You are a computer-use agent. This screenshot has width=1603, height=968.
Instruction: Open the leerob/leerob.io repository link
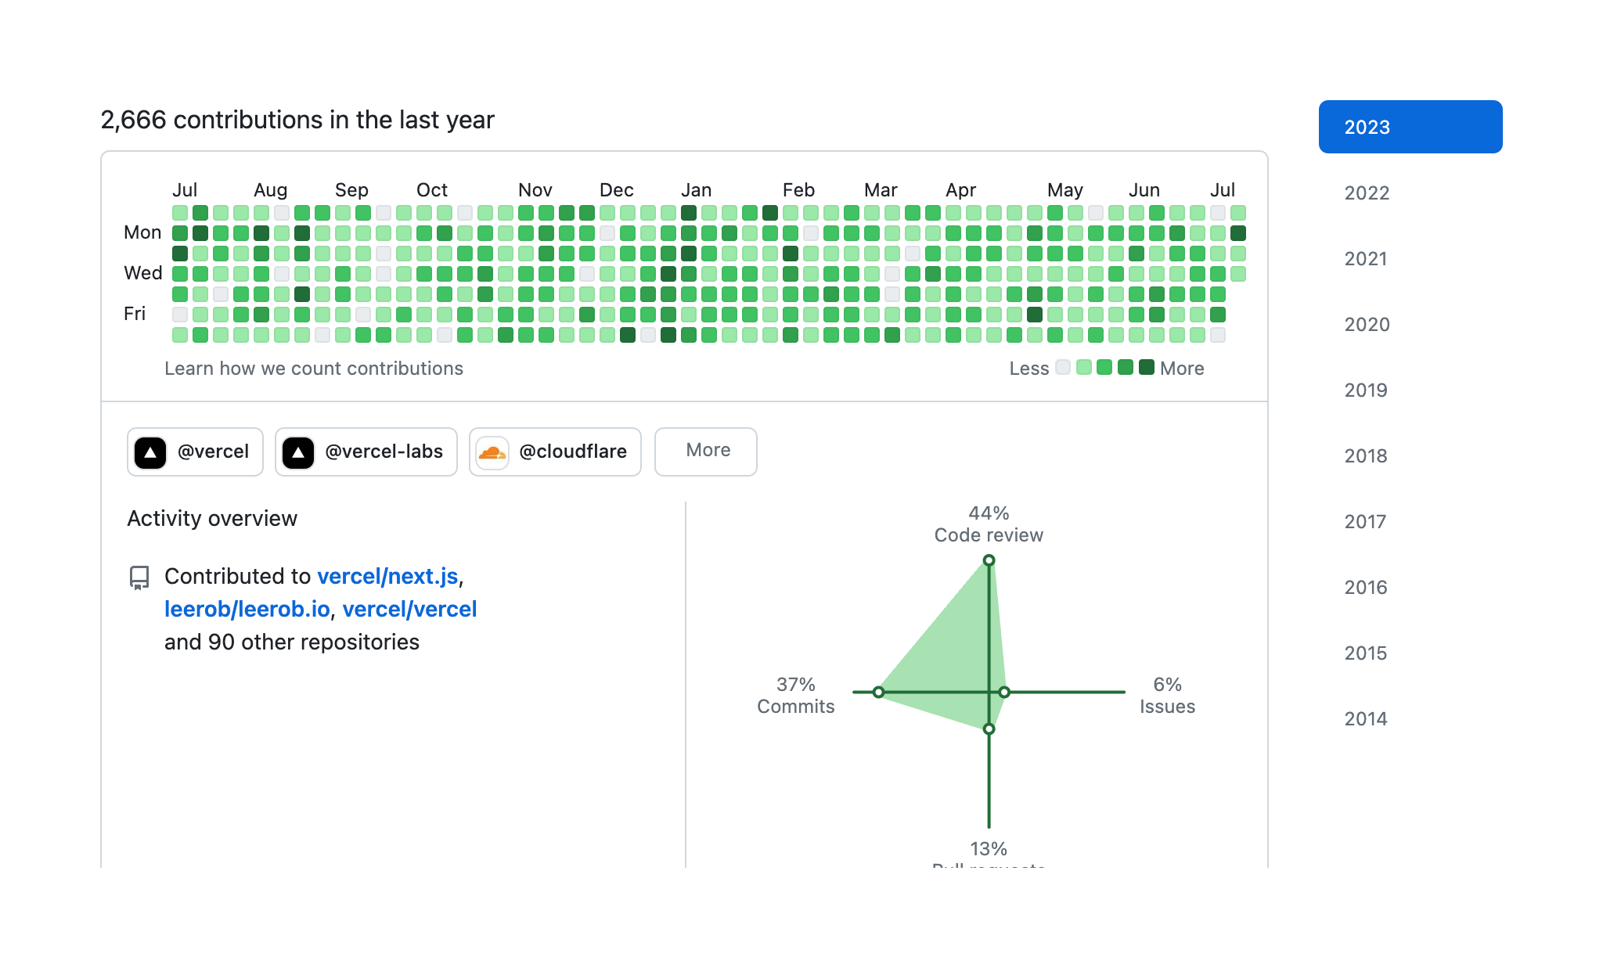[x=247, y=610]
